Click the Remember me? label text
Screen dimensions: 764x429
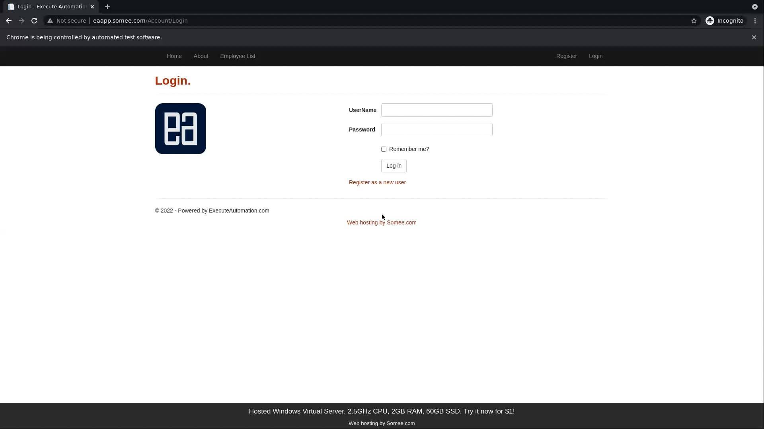[x=409, y=149]
